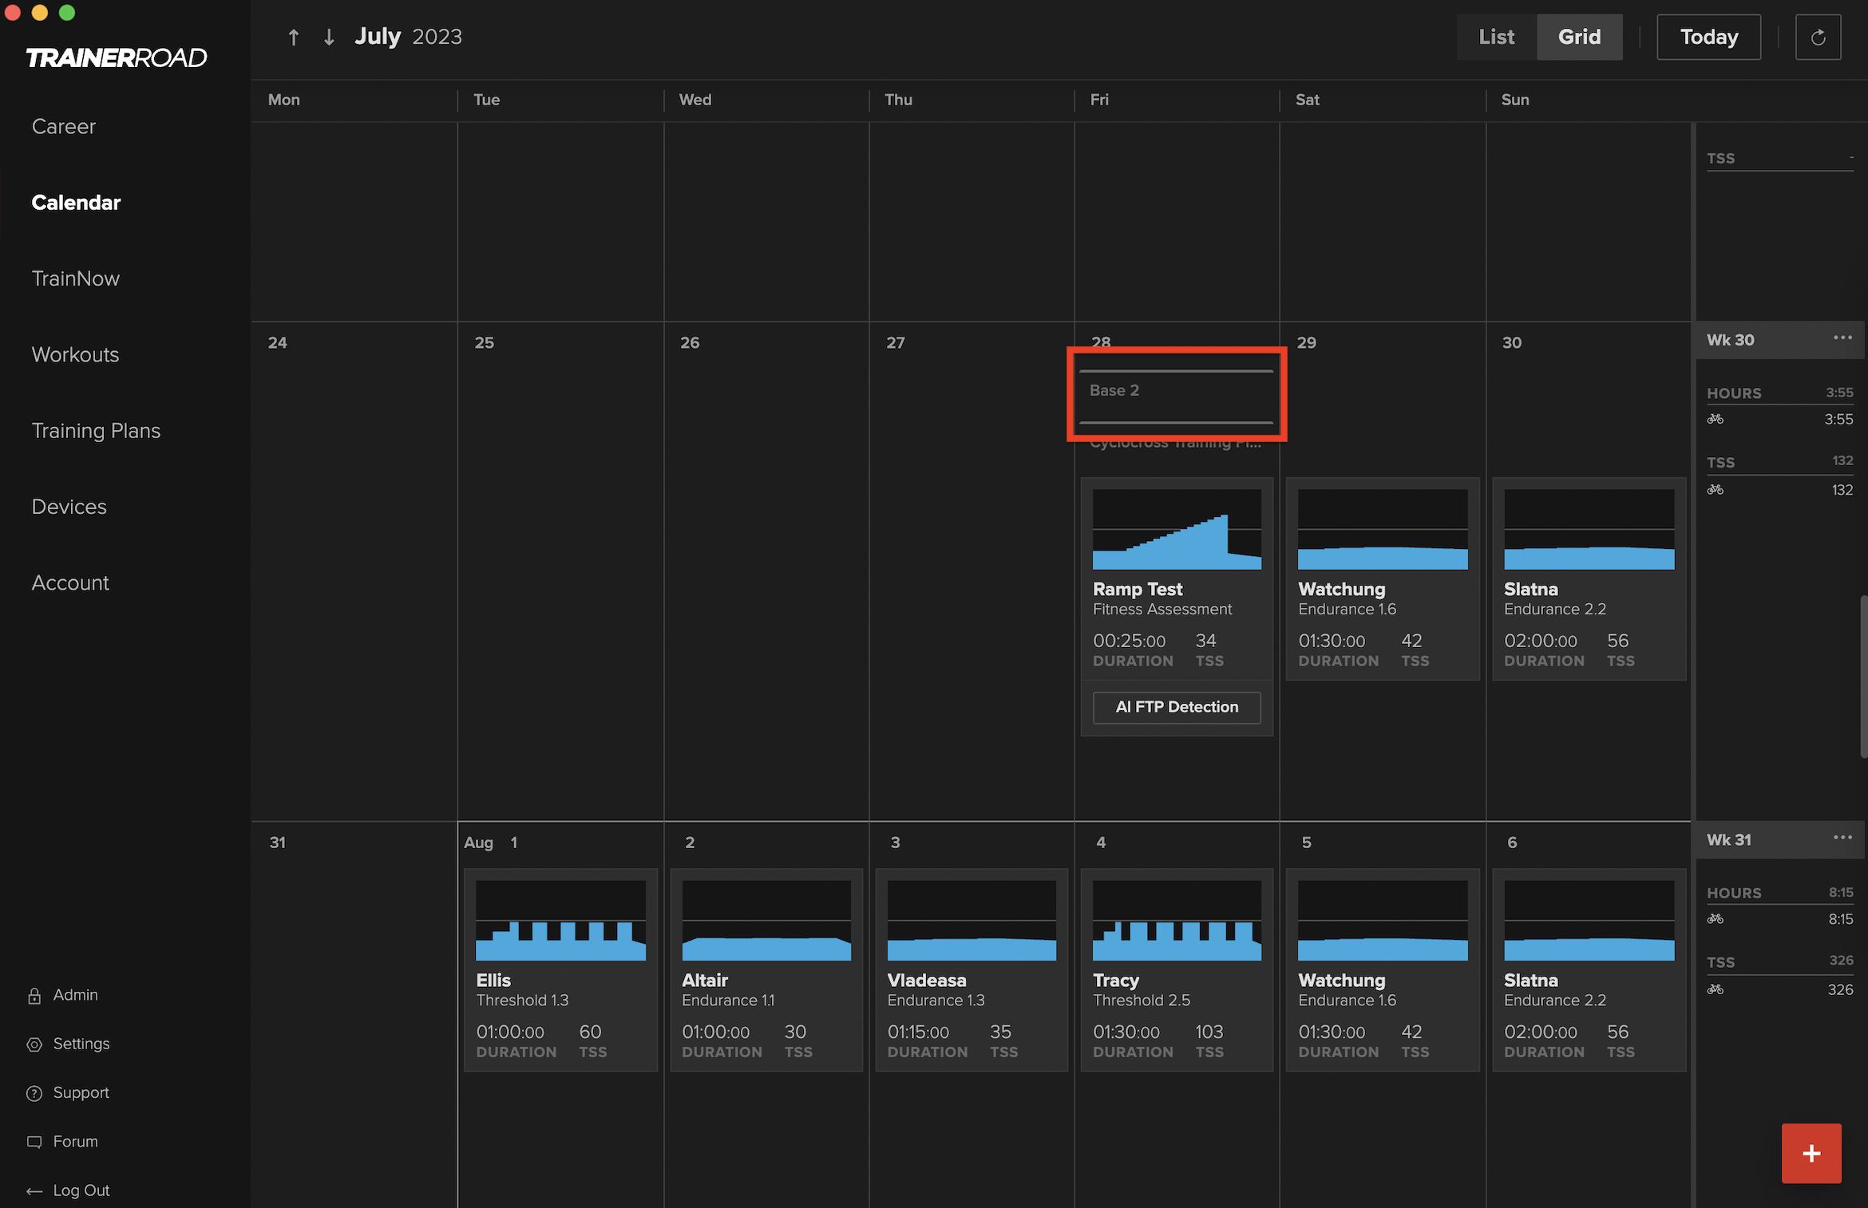The width and height of the screenshot is (1868, 1208).
Task: Click the calendar vertical scrollbar
Action: (x=1863, y=677)
